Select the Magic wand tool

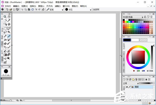[9, 32]
